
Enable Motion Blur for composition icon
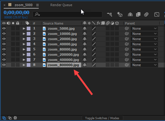point(146,14)
